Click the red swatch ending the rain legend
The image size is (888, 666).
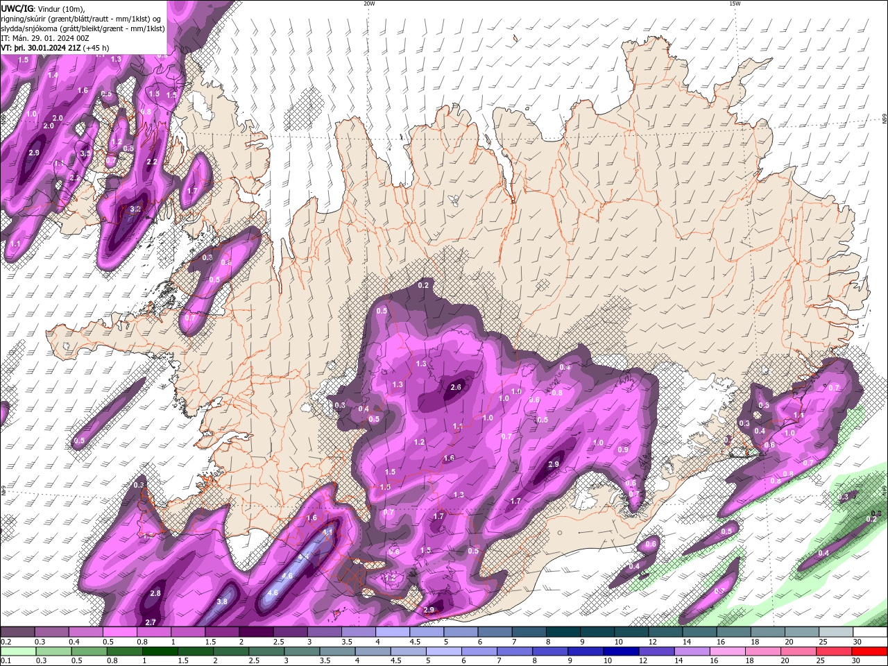pyautogui.click(x=870, y=651)
